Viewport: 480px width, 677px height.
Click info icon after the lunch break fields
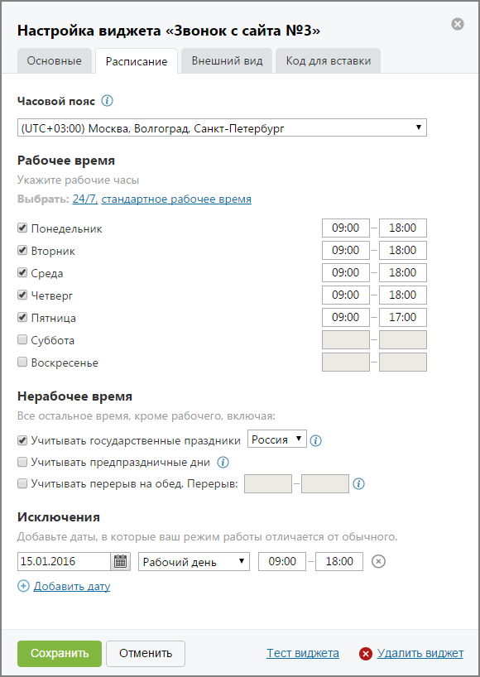click(x=358, y=484)
